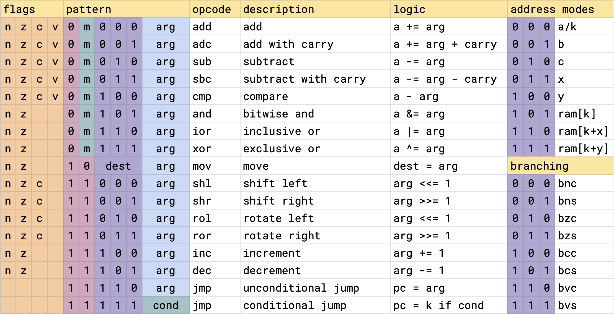Click the 'adc' opcode cell

[x=215, y=44]
